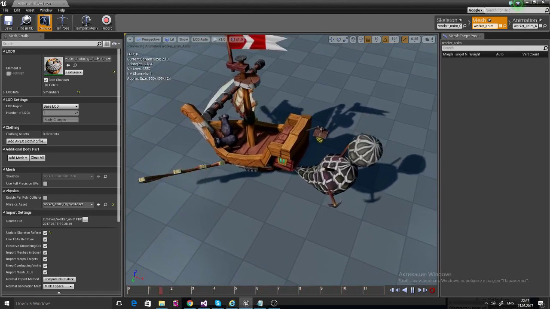This screenshot has width=550, height=309.
Task: Uncheck Cast Shadows checkbox
Action: coord(46,80)
